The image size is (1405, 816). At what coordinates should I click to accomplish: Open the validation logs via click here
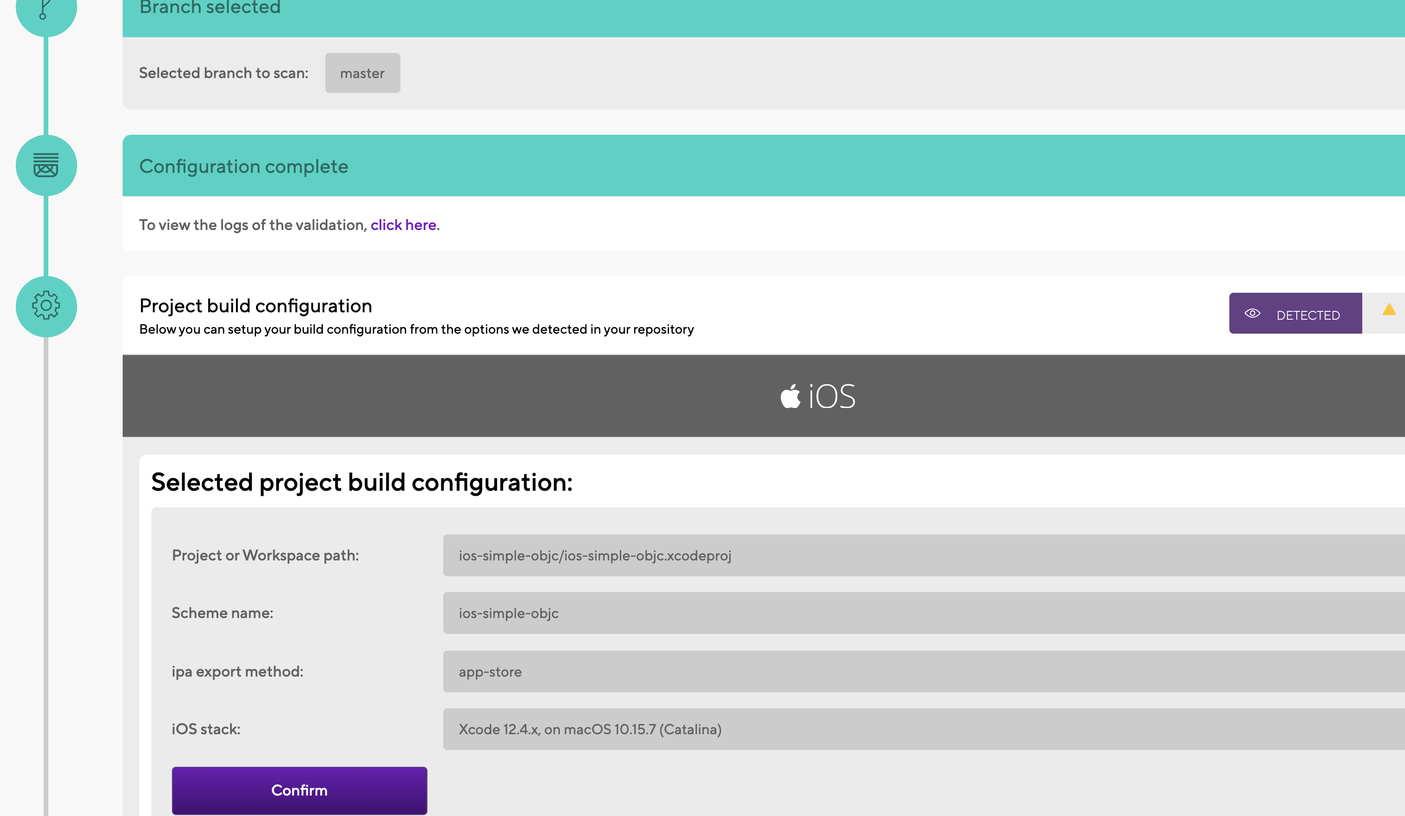(403, 225)
